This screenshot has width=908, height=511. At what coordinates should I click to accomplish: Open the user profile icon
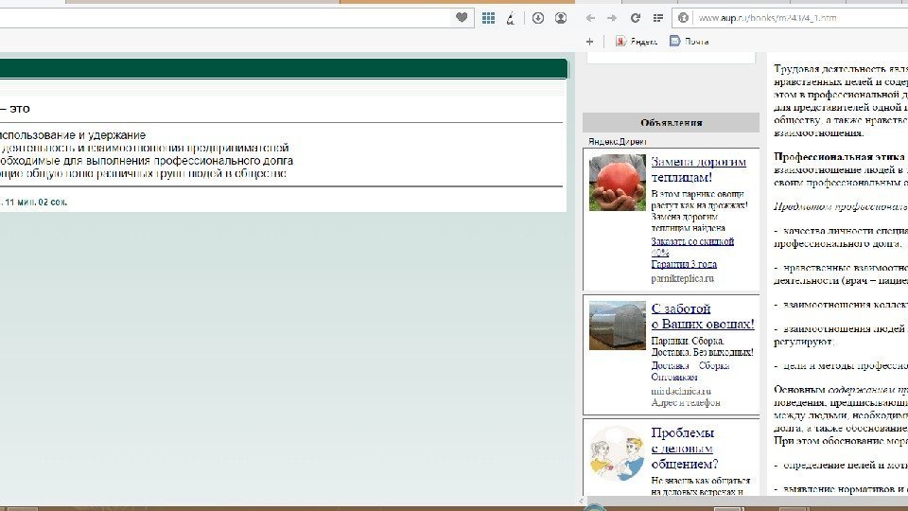[561, 18]
